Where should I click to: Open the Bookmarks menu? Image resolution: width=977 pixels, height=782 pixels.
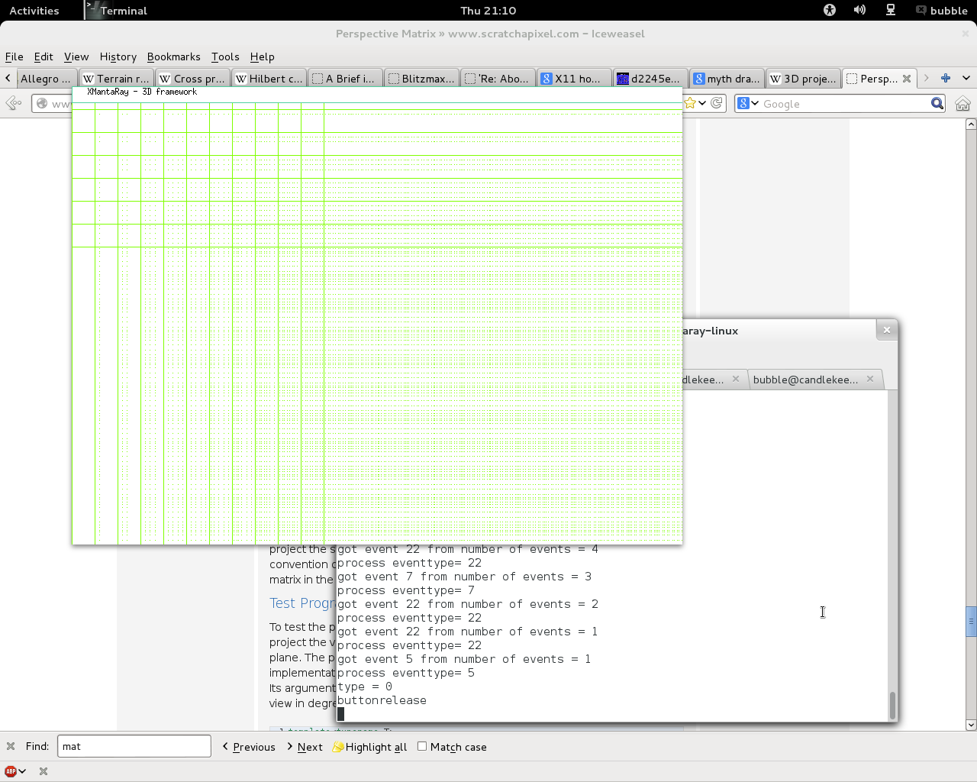pyautogui.click(x=173, y=57)
